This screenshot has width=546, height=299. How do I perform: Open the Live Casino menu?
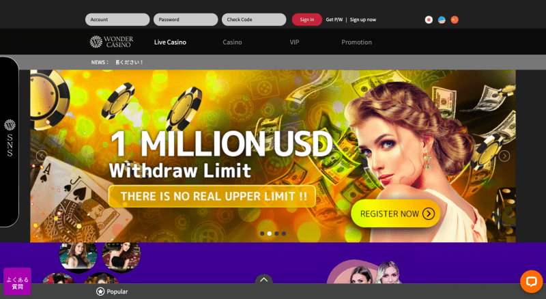pyautogui.click(x=170, y=42)
